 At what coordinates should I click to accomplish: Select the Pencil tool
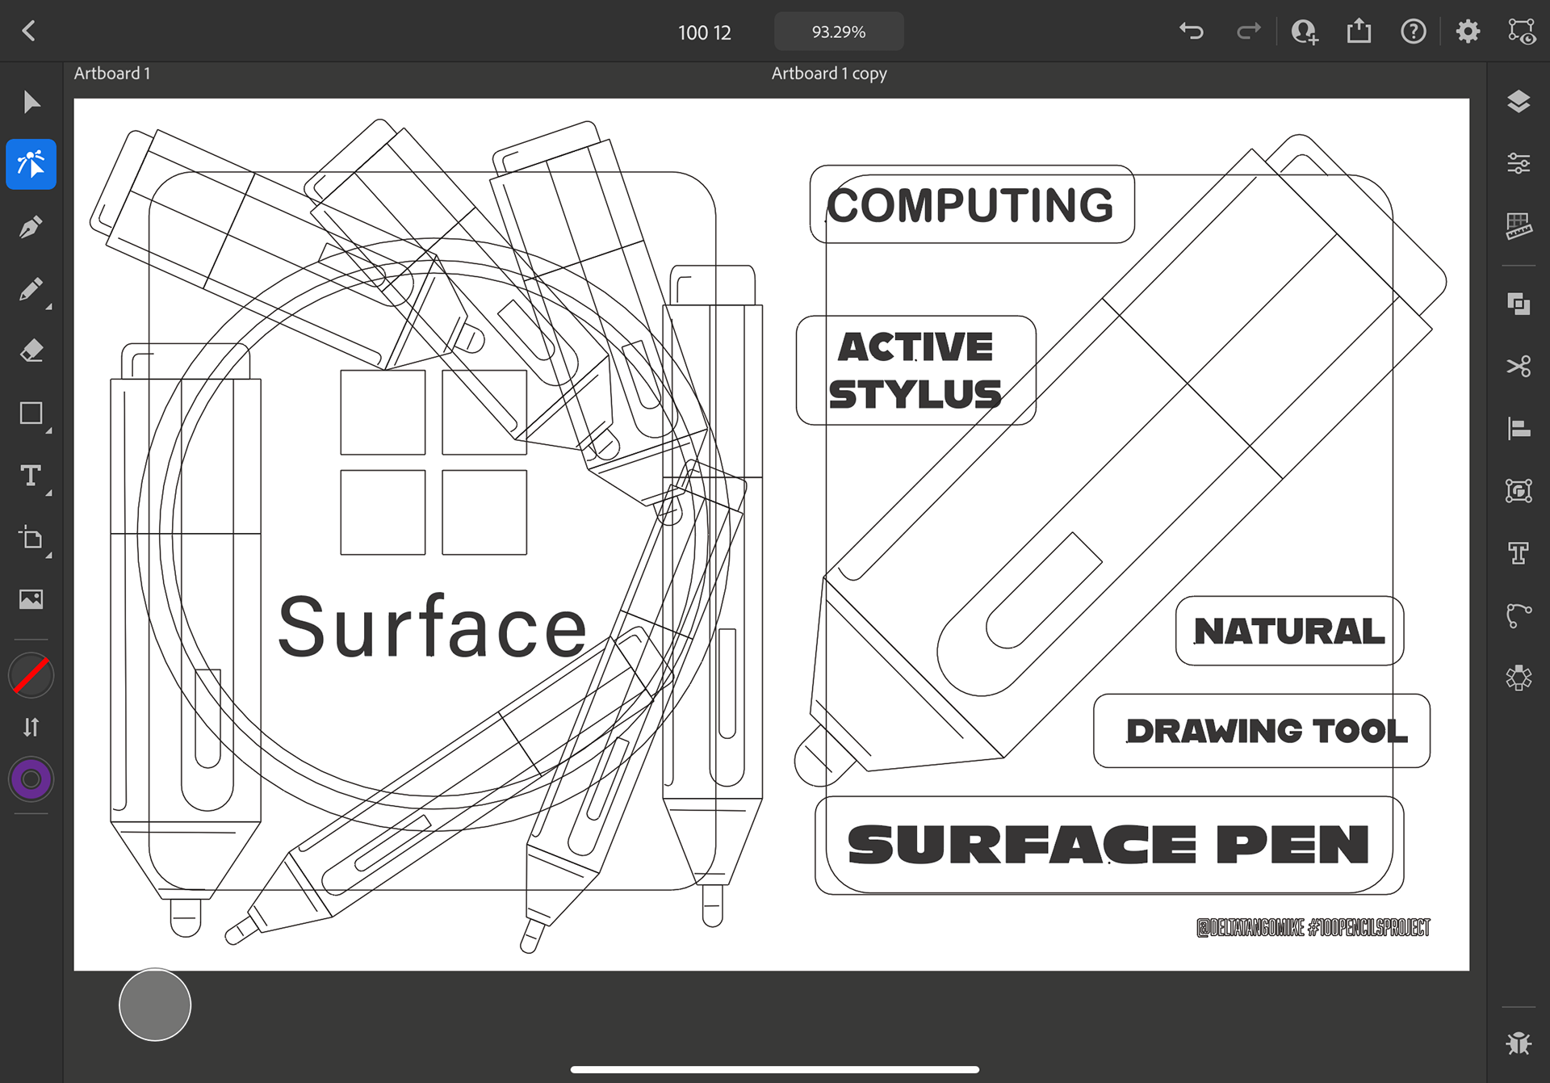[x=31, y=289]
